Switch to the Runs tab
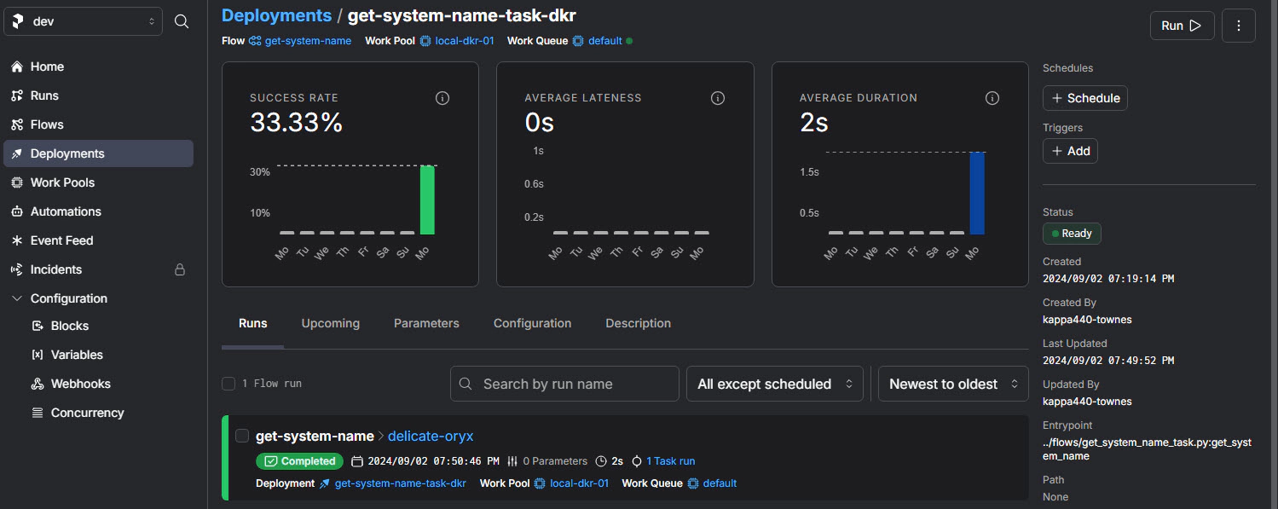This screenshot has height=509, width=1278. click(253, 323)
